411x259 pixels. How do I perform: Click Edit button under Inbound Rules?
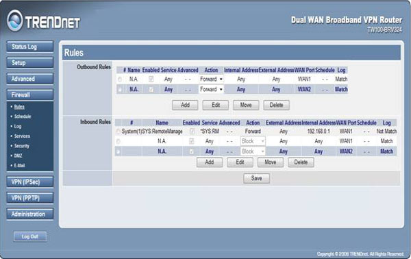tap(240, 162)
